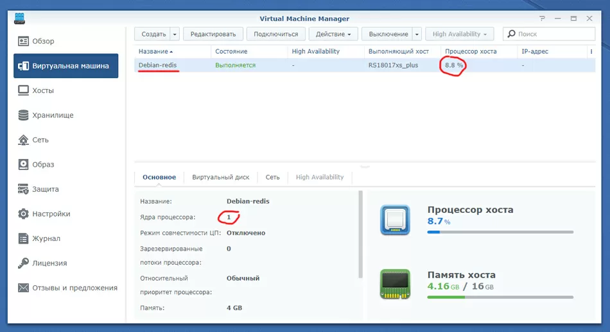Open the Настройки gear icon

tap(23, 214)
